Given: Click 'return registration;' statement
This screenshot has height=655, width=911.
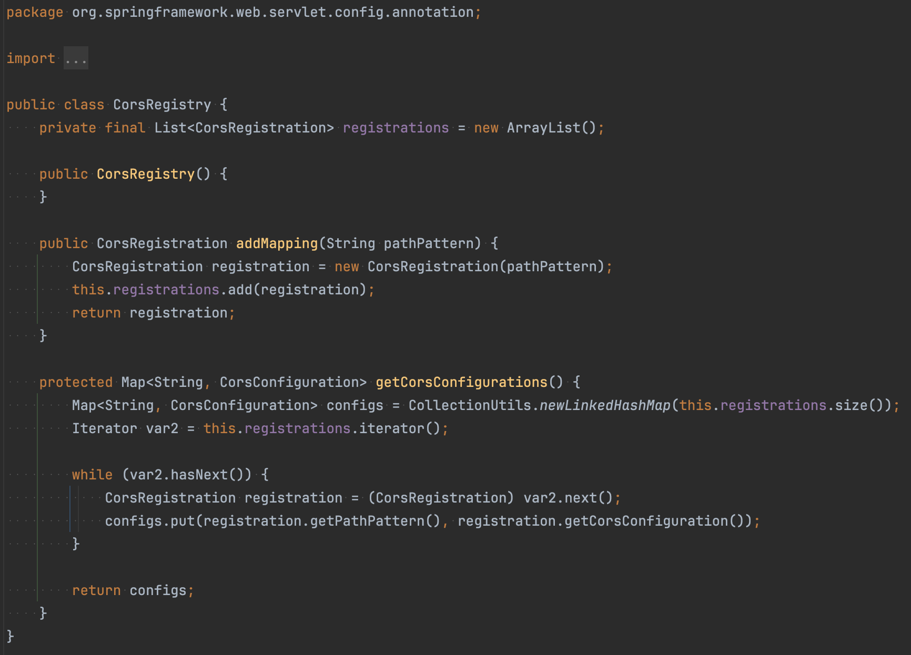Looking at the screenshot, I should 154,313.
